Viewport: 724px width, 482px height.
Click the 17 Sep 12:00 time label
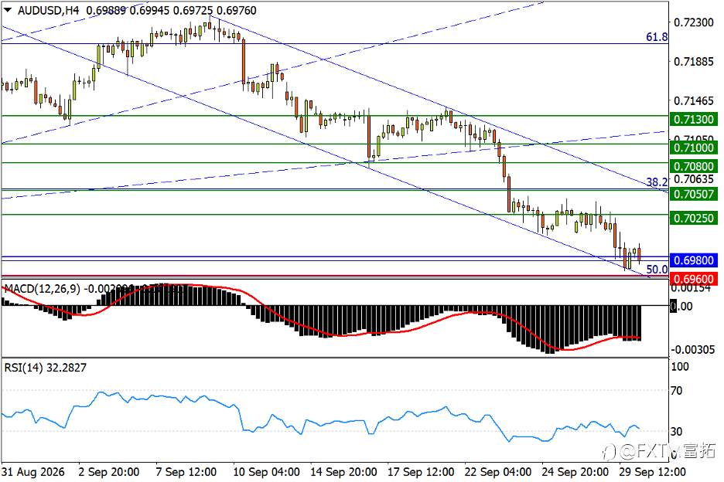[421, 472]
